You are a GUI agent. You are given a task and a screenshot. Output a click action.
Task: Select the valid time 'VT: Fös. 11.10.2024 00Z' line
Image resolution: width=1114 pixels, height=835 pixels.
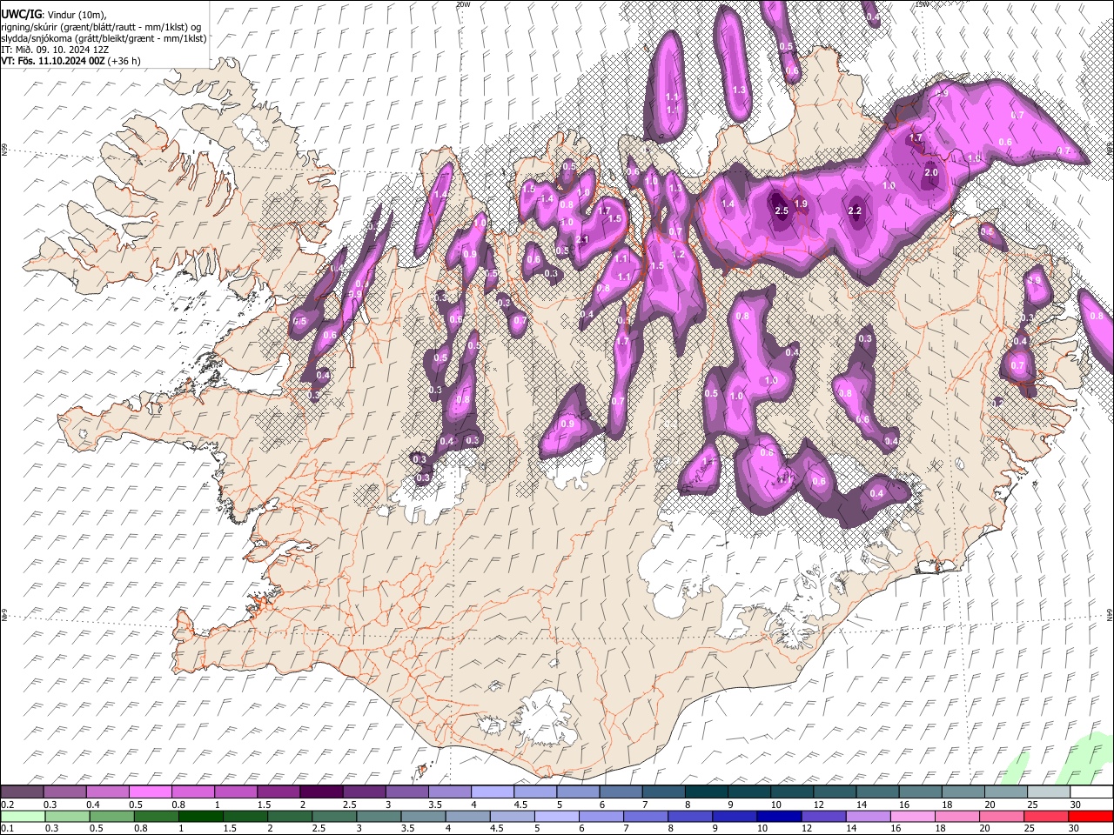pos(52,61)
